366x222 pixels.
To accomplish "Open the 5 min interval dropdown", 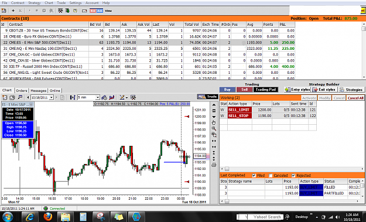I will [98, 98].
